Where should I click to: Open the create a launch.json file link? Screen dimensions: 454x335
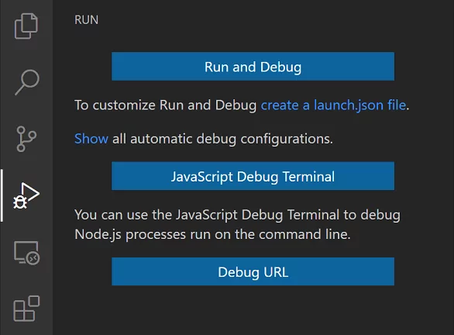pos(333,105)
